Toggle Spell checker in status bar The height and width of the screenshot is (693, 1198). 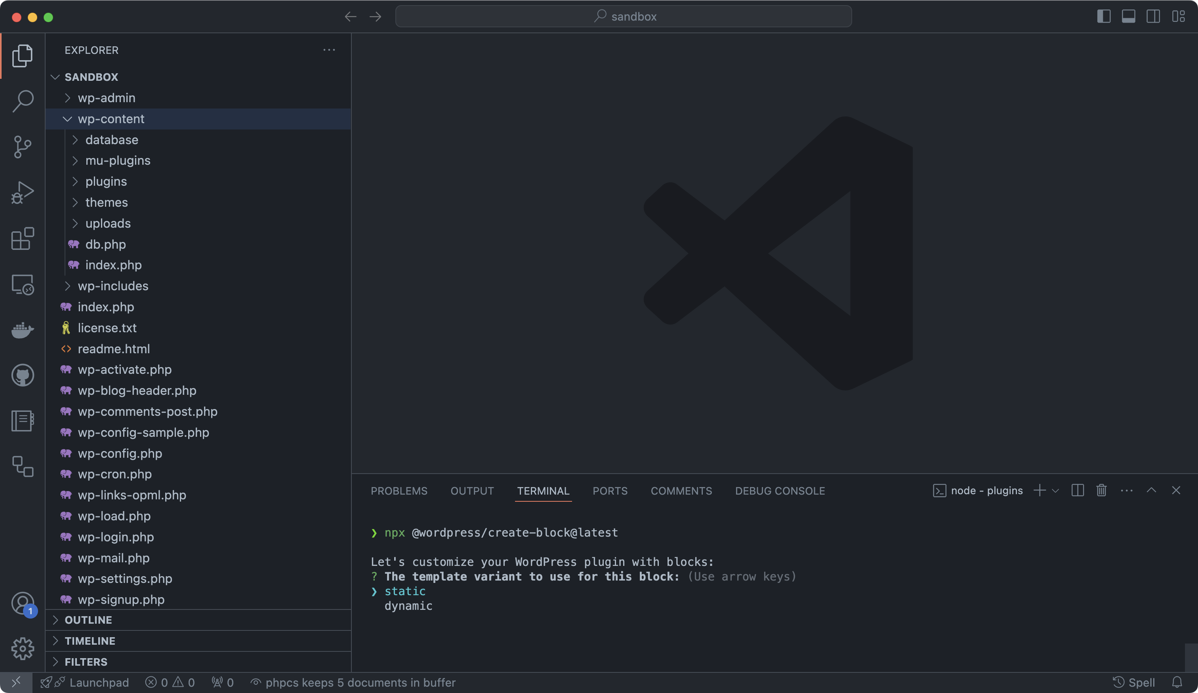click(1134, 683)
